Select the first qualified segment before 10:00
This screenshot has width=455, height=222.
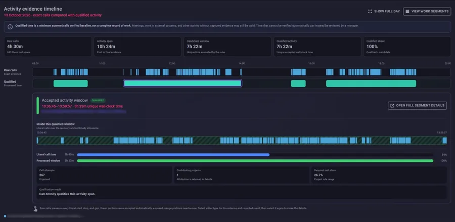[70, 83]
